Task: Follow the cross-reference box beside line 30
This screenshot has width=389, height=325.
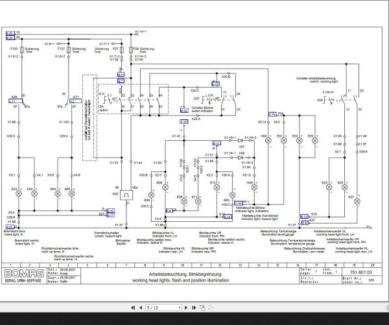Action: [x=10, y=38]
